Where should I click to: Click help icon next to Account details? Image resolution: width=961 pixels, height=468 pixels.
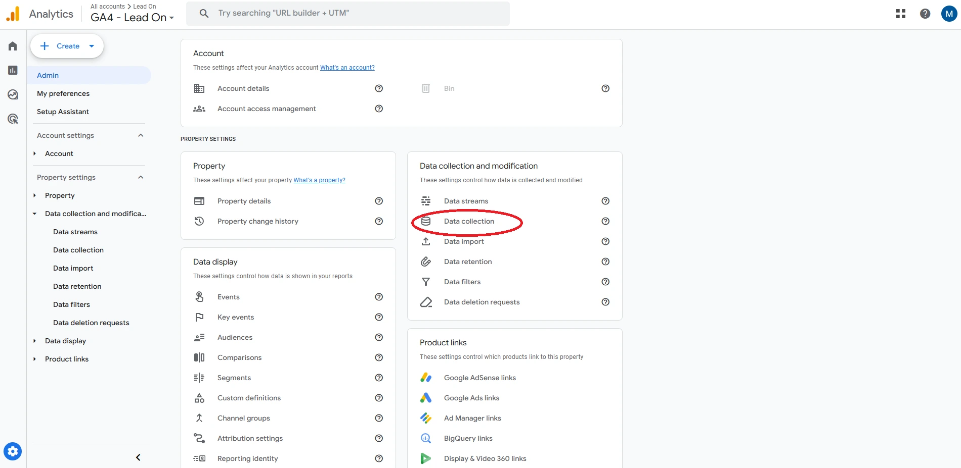[379, 88]
